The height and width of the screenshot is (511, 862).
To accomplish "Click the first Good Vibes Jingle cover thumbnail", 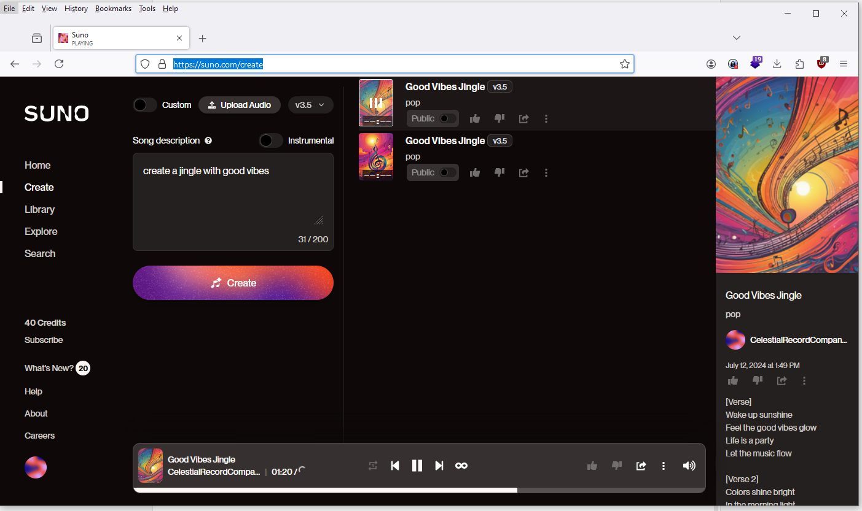I will point(376,102).
